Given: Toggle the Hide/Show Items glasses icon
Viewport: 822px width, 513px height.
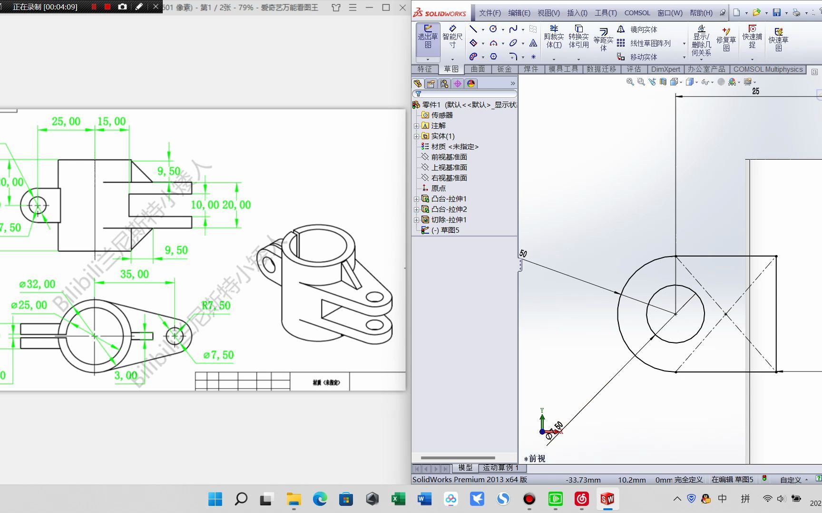Looking at the screenshot, I should tap(705, 81).
